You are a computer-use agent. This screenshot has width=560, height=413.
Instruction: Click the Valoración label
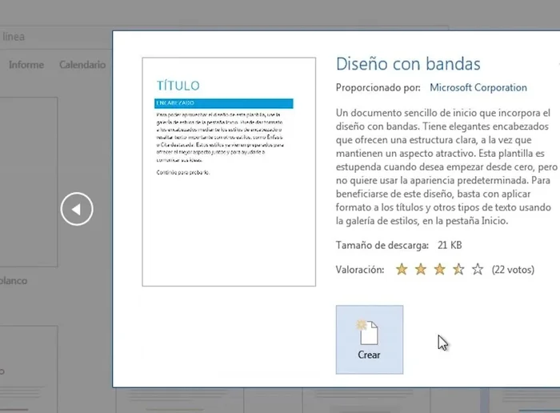(x=360, y=270)
